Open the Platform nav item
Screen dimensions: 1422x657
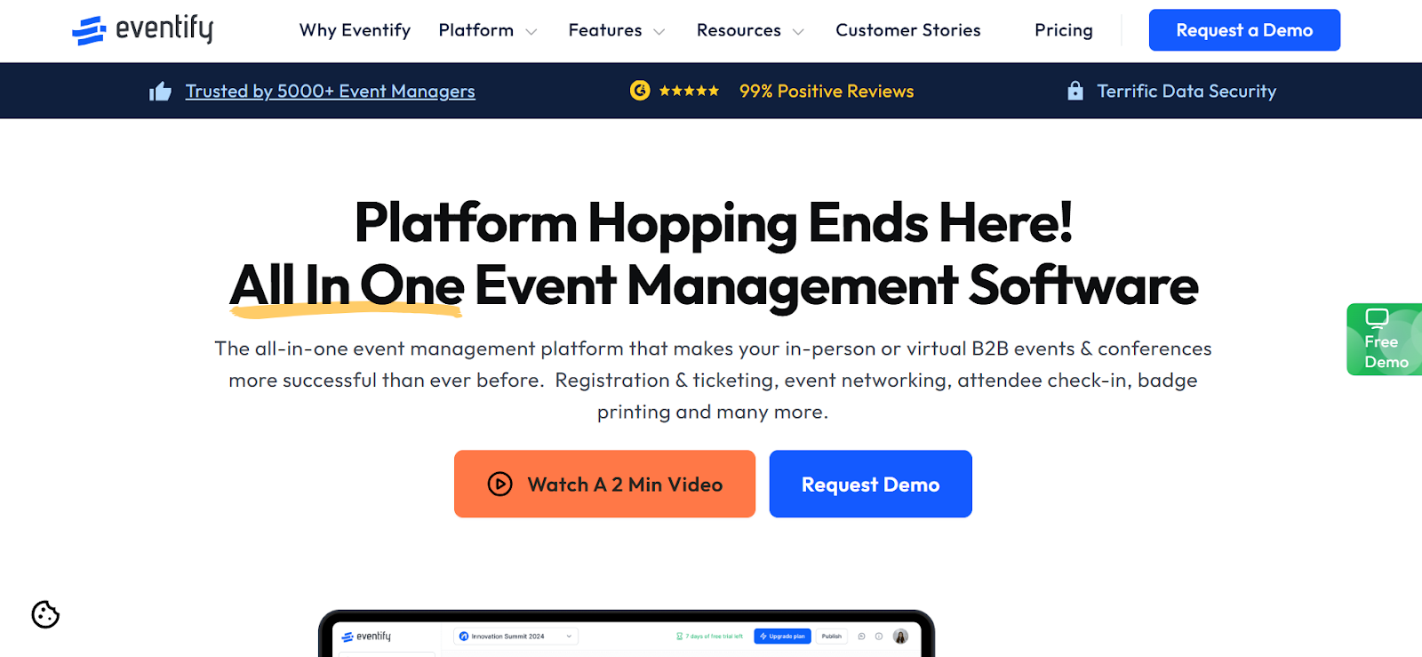tap(476, 30)
